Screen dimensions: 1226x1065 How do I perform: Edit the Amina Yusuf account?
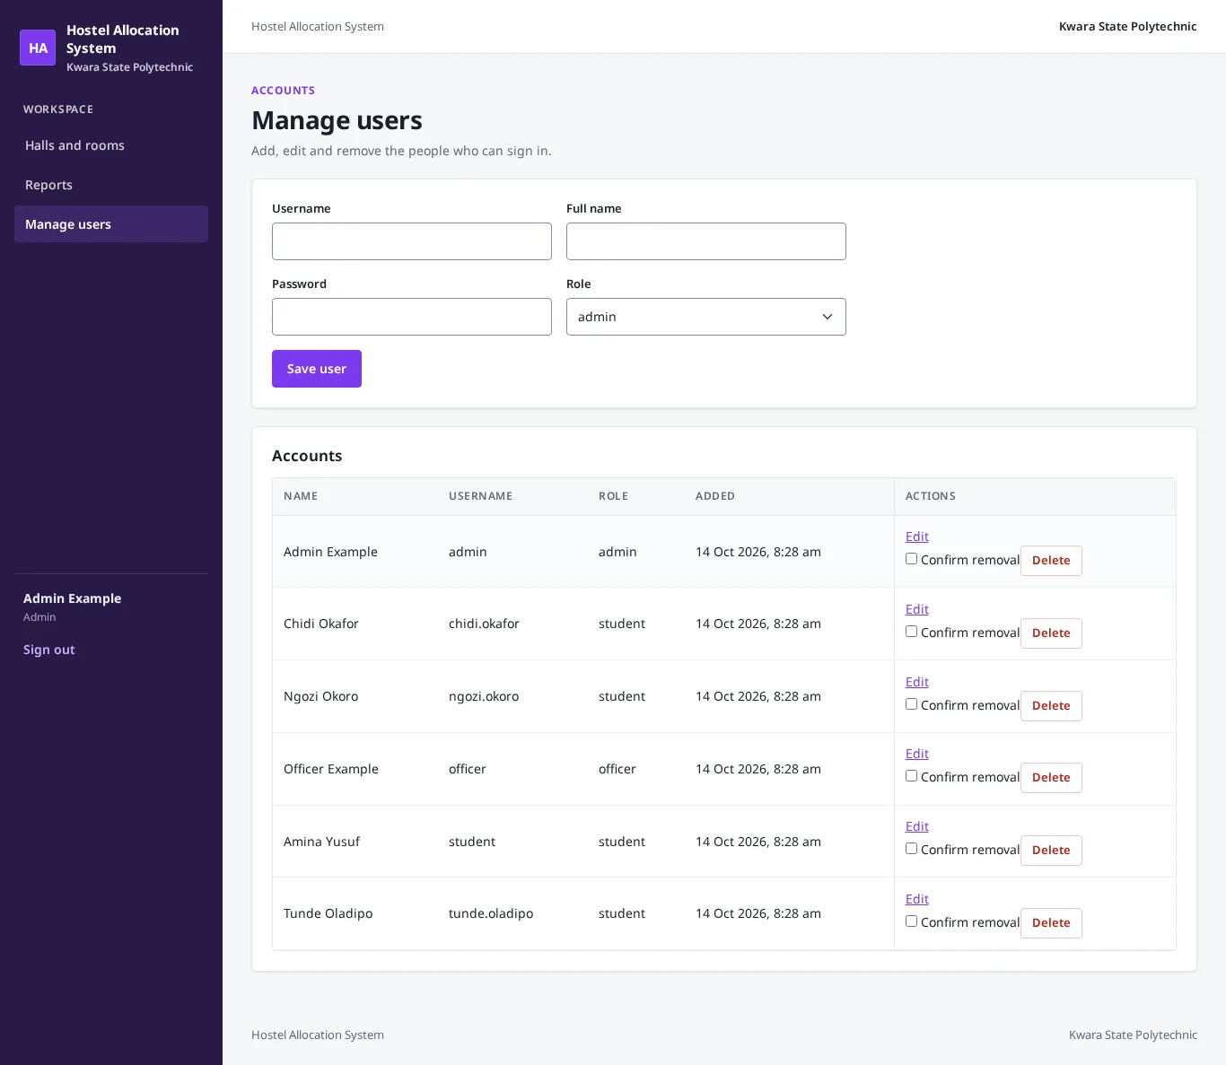(917, 826)
